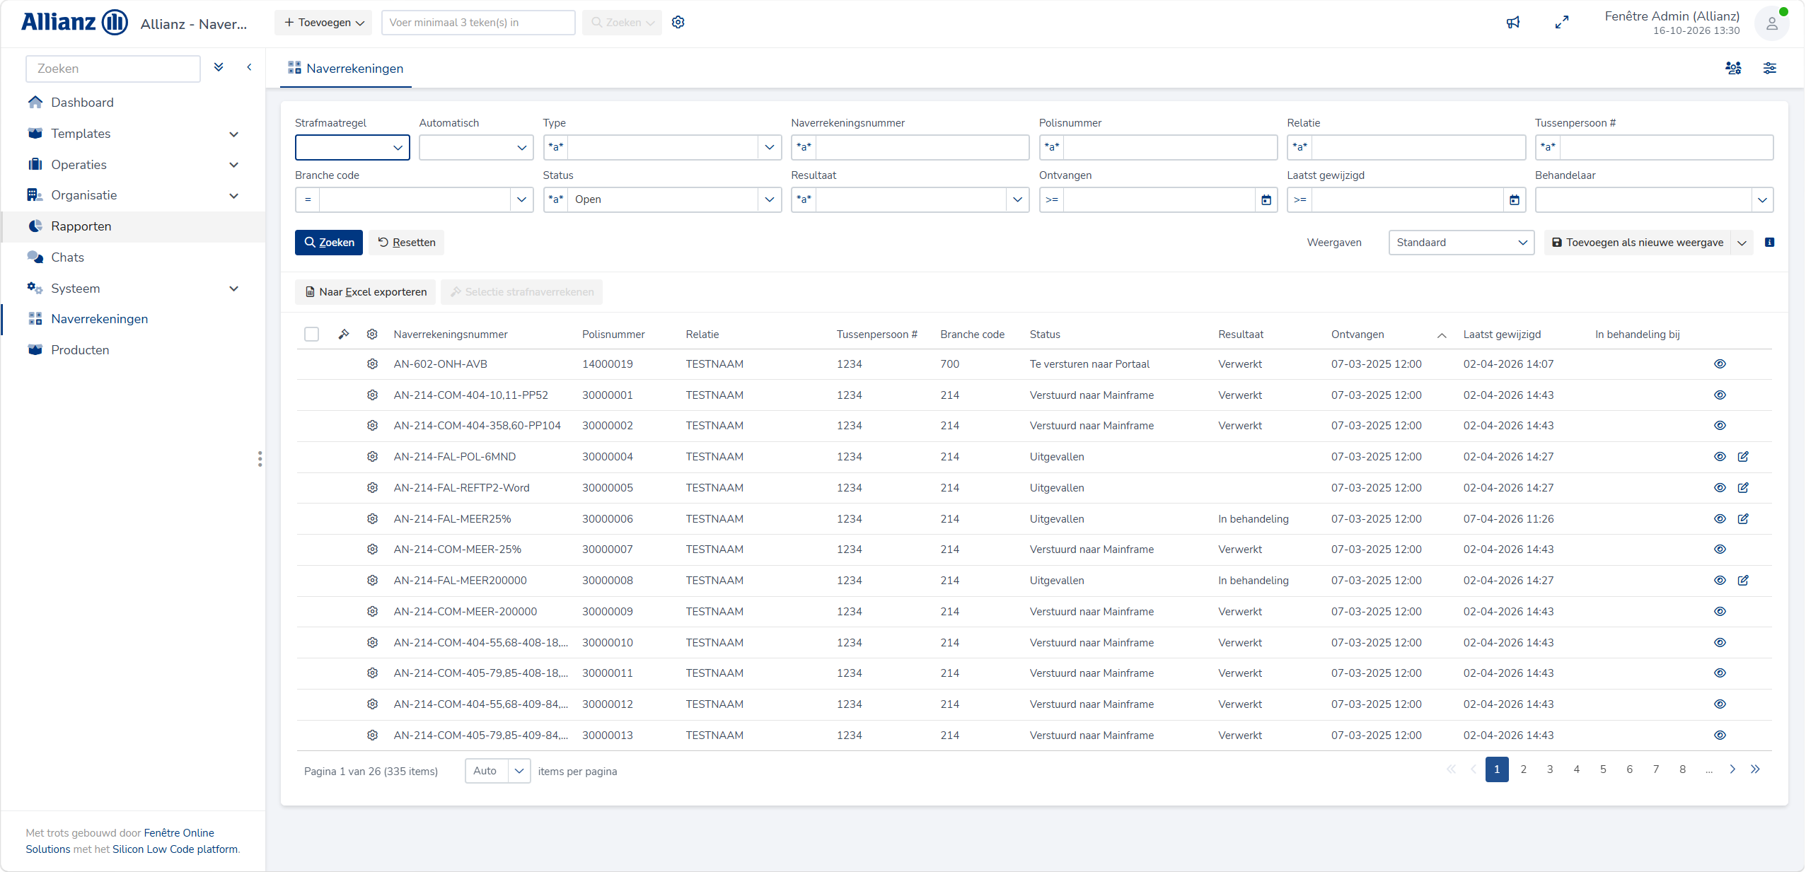
Task: Open the Automatisch dropdown
Action: 476,148
